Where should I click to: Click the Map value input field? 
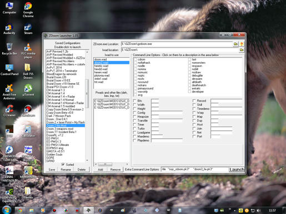coord(227,116)
